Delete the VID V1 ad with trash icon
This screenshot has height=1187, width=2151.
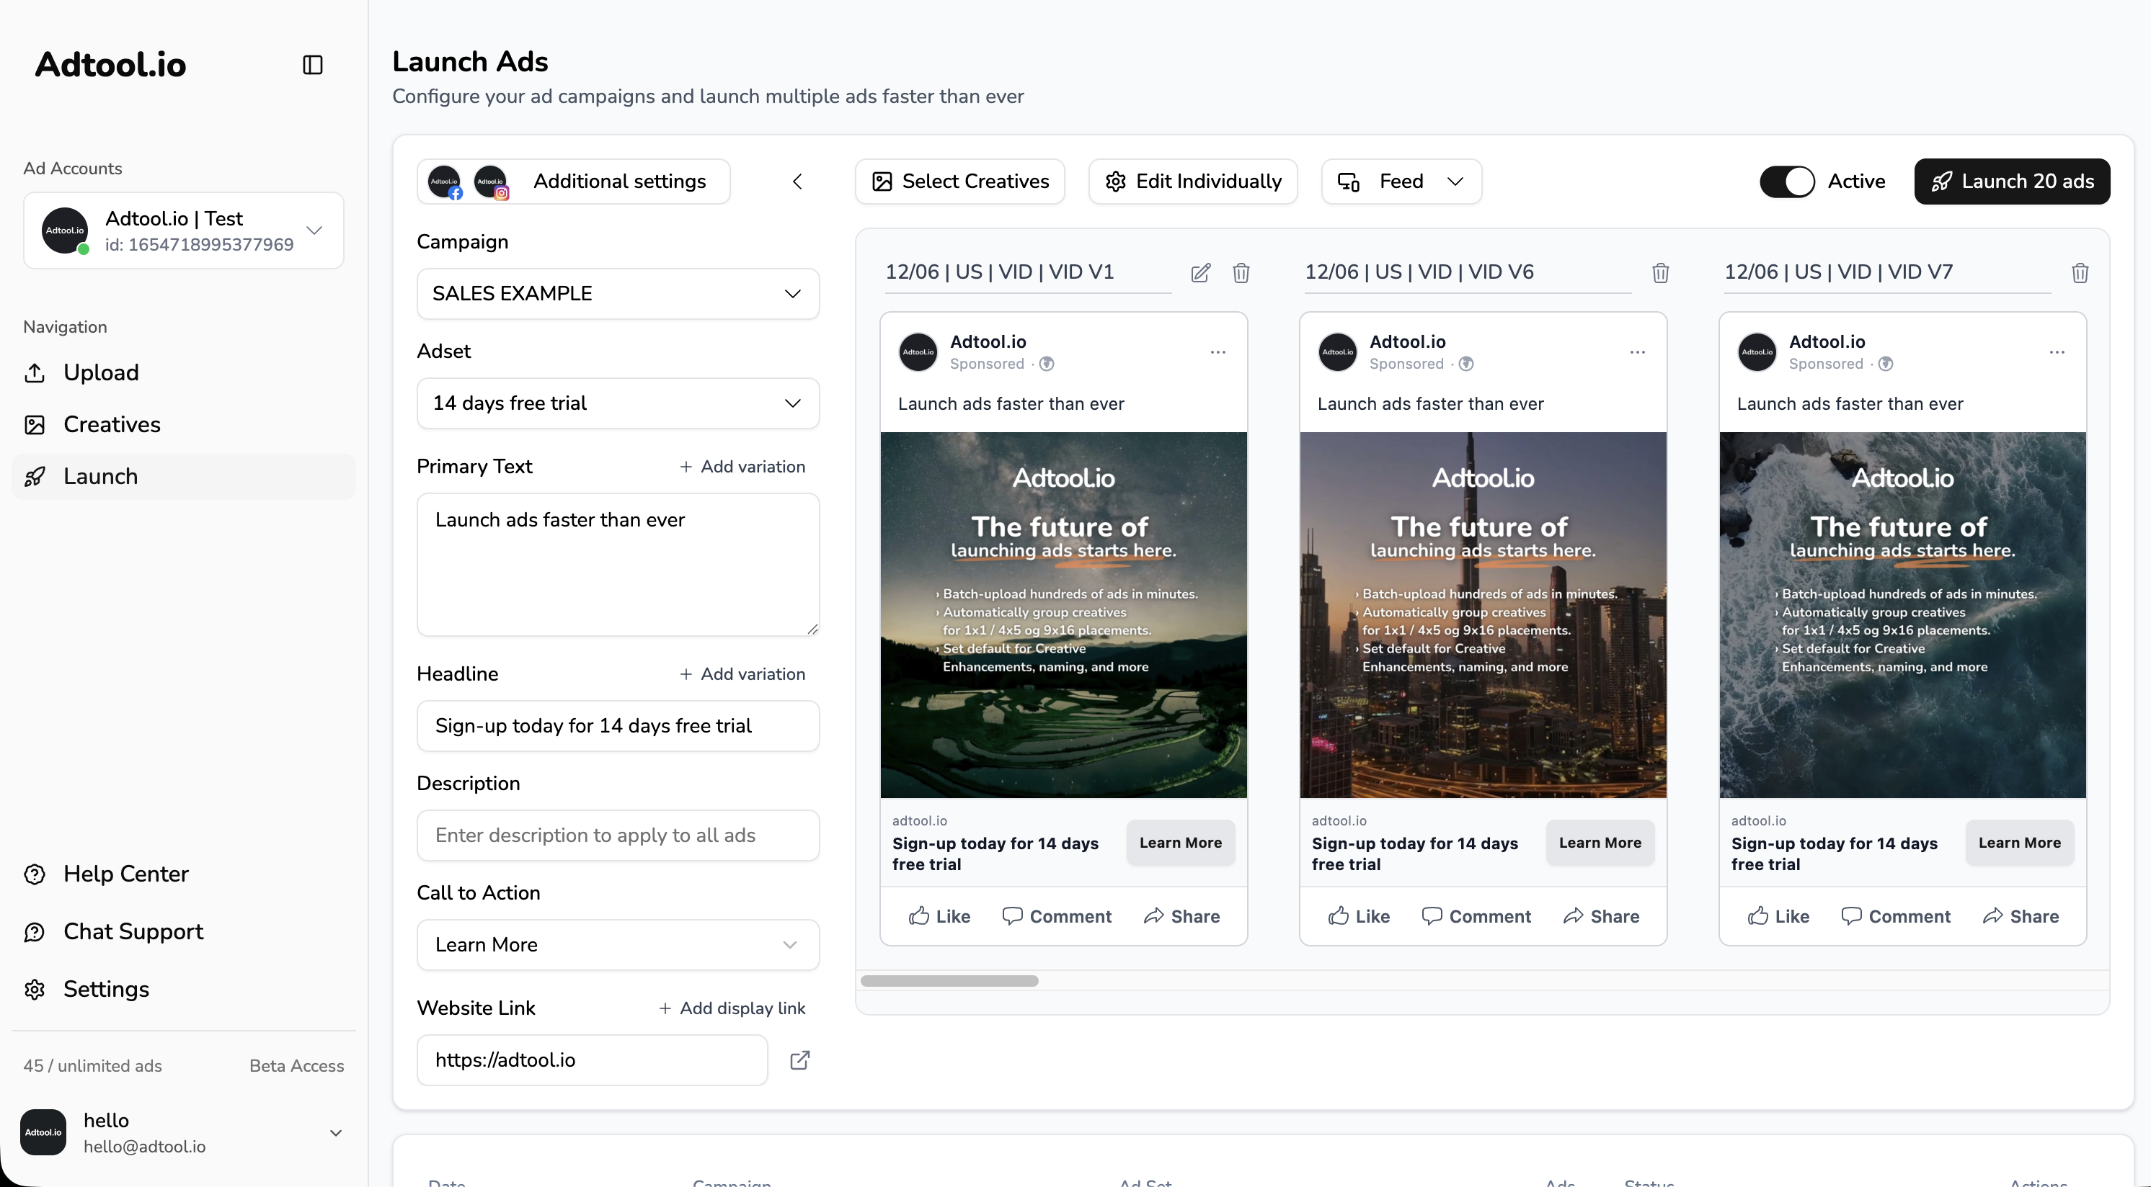point(1241,273)
